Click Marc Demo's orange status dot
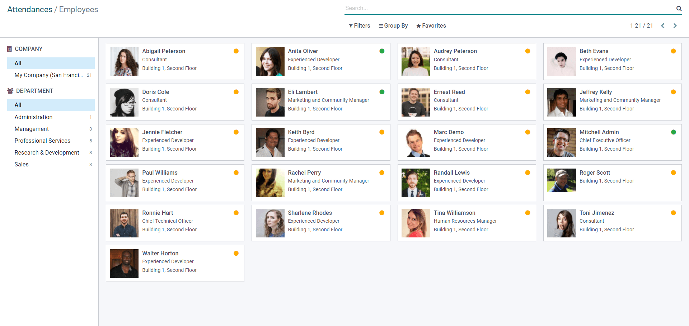This screenshot has width=689, height=326. [528, 132]
